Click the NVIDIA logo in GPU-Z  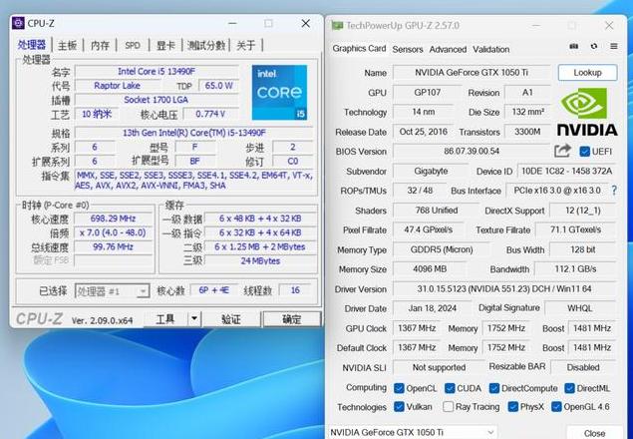[x=587, y=112]
